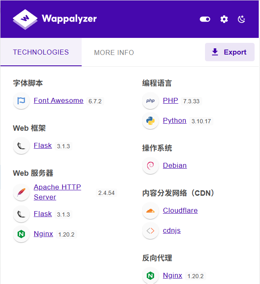Click the Web 框架 category heading
The width and height of the screenshot is (260, 284).
[x=29, y=128]
